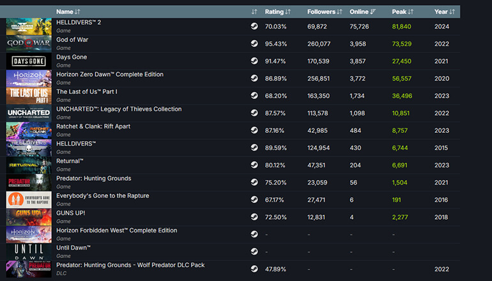This screenshot has width=492, height=281.
Task: Sort the table by Online players
Action: tap(362, 11)
